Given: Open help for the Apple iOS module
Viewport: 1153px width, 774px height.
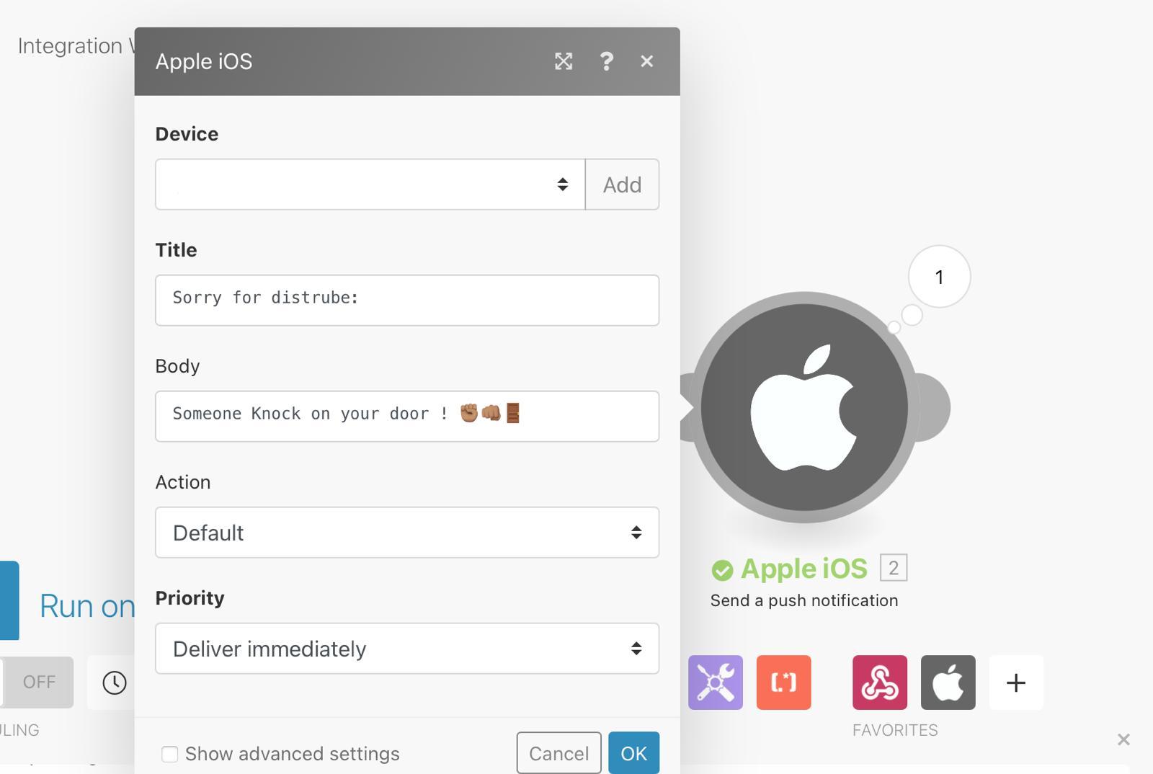Looking at the screenshot, I should (x=607, y=61).
